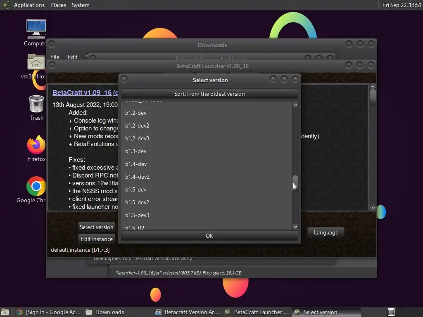423x317 pixels.
Task: Switch to Select version taskbar entry
Action: pyautogui.click(x=326, y=312)
